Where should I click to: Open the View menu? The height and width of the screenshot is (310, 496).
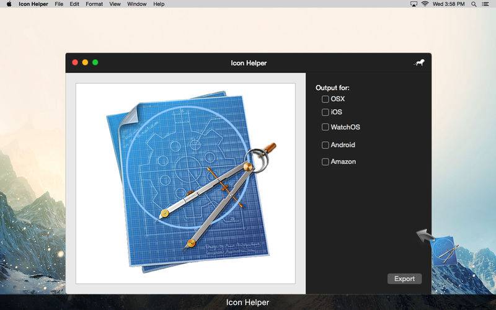(x=115, y=4)
